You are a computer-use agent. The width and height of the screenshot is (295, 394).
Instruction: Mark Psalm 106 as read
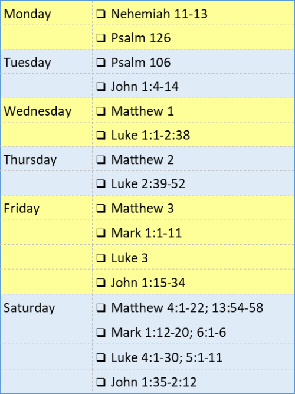pyautogui.click(x=101, y=63)
